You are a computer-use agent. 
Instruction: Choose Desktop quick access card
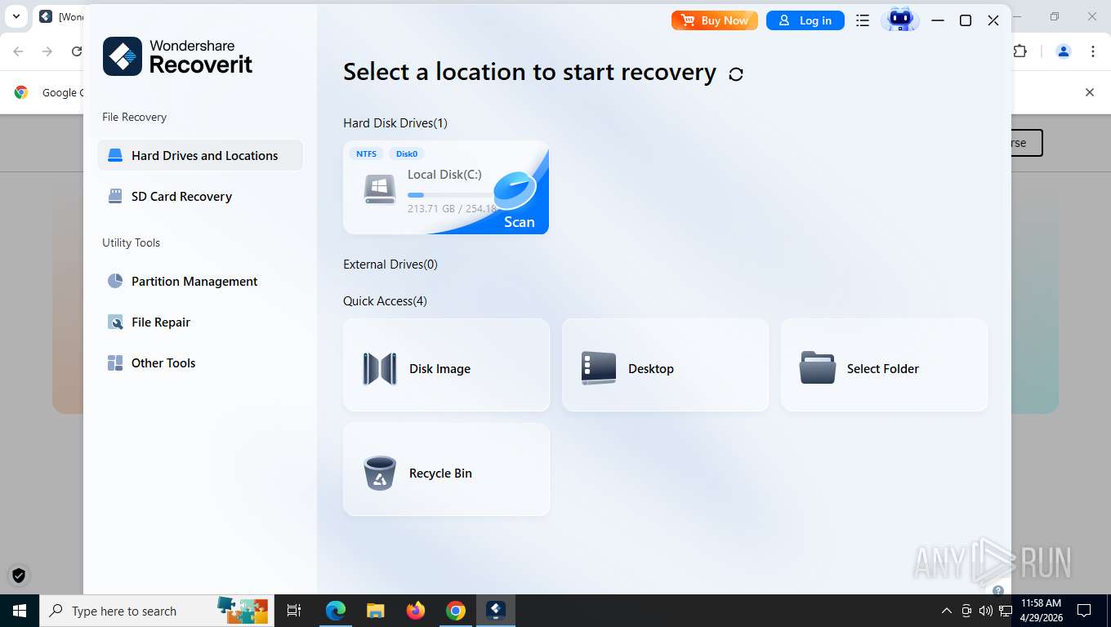point(665,365)
